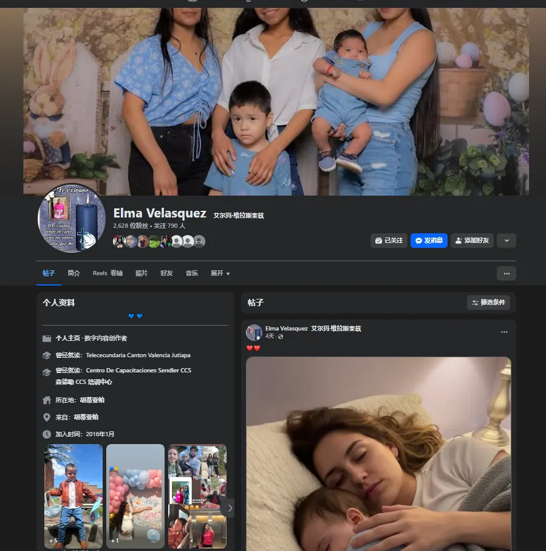546x551 pixels.
Task: Click the first friend avatar under follower count
Action: [x=119, y=241]
